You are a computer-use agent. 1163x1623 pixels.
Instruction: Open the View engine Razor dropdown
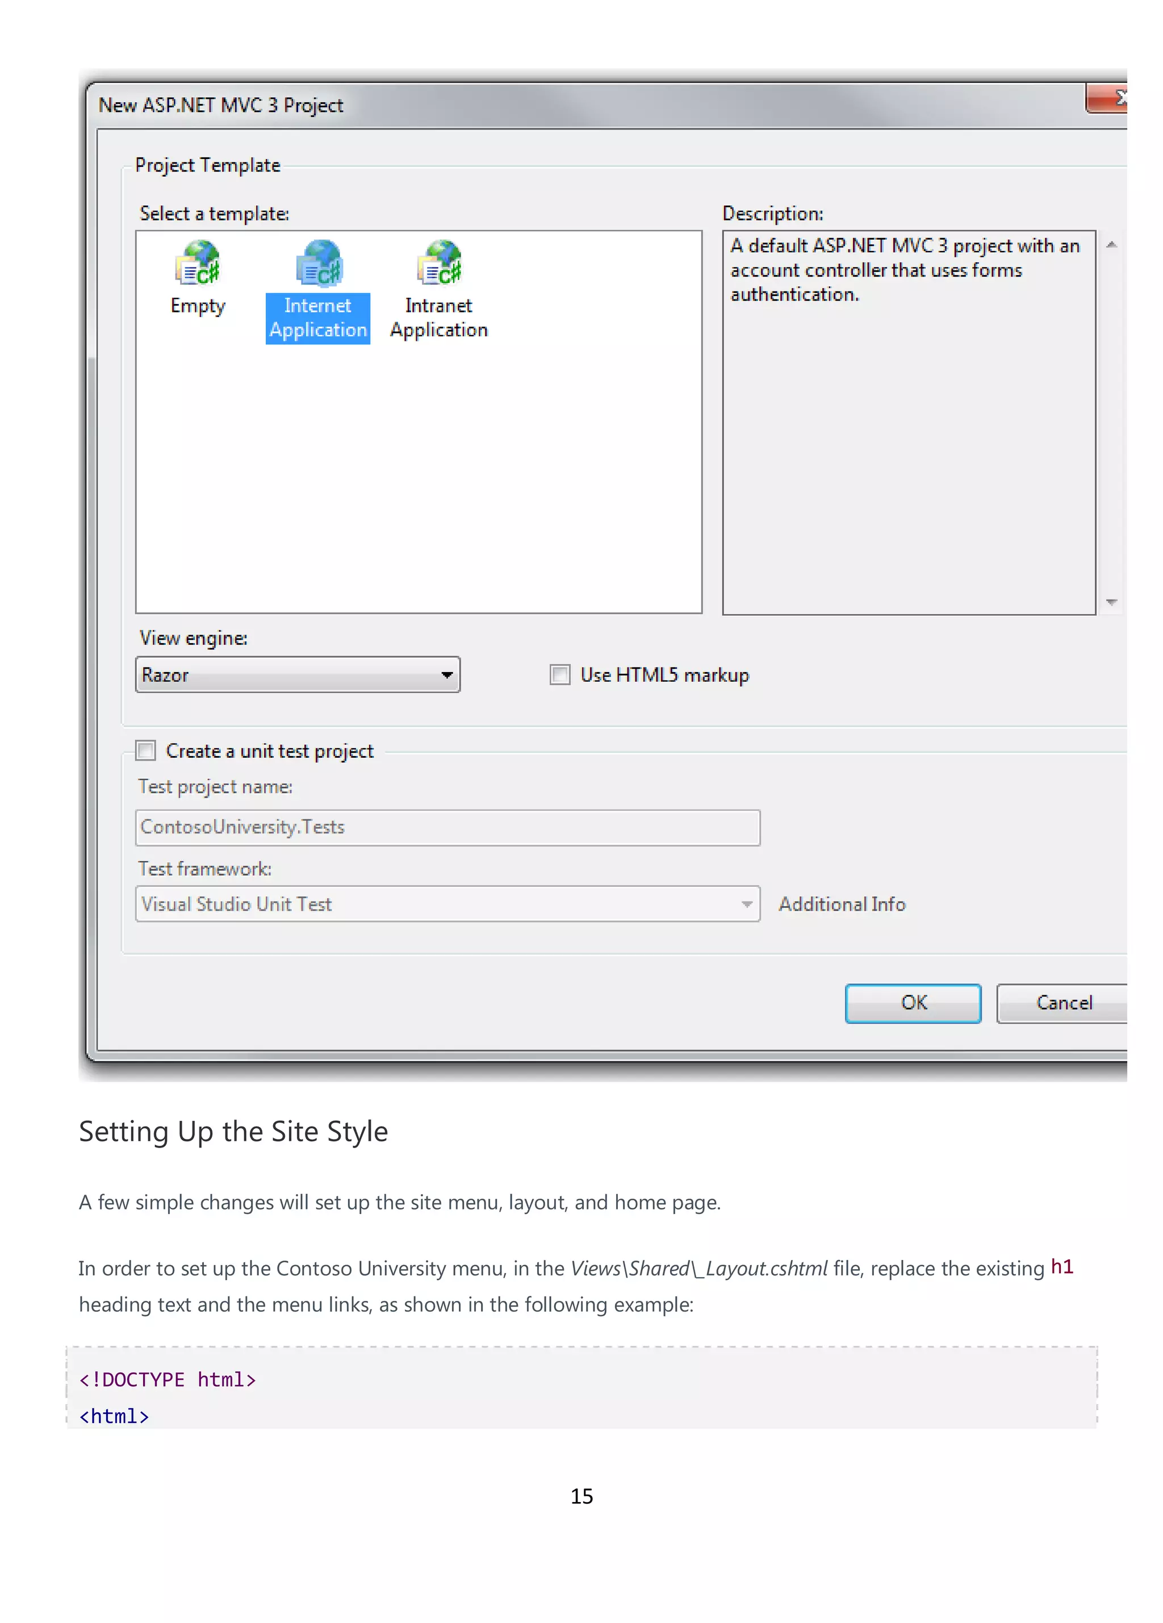coord(298,675)
